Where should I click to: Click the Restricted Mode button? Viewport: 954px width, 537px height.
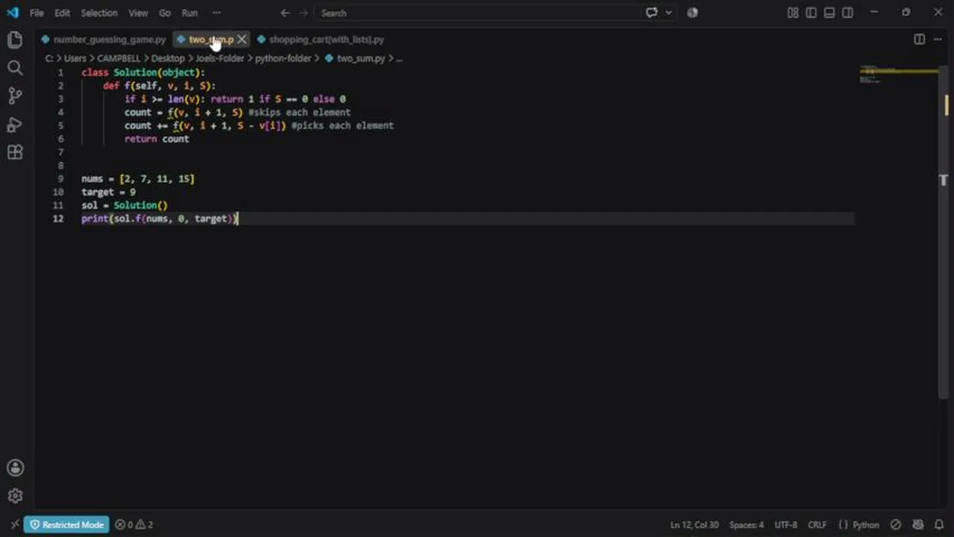tap(66, 524)
